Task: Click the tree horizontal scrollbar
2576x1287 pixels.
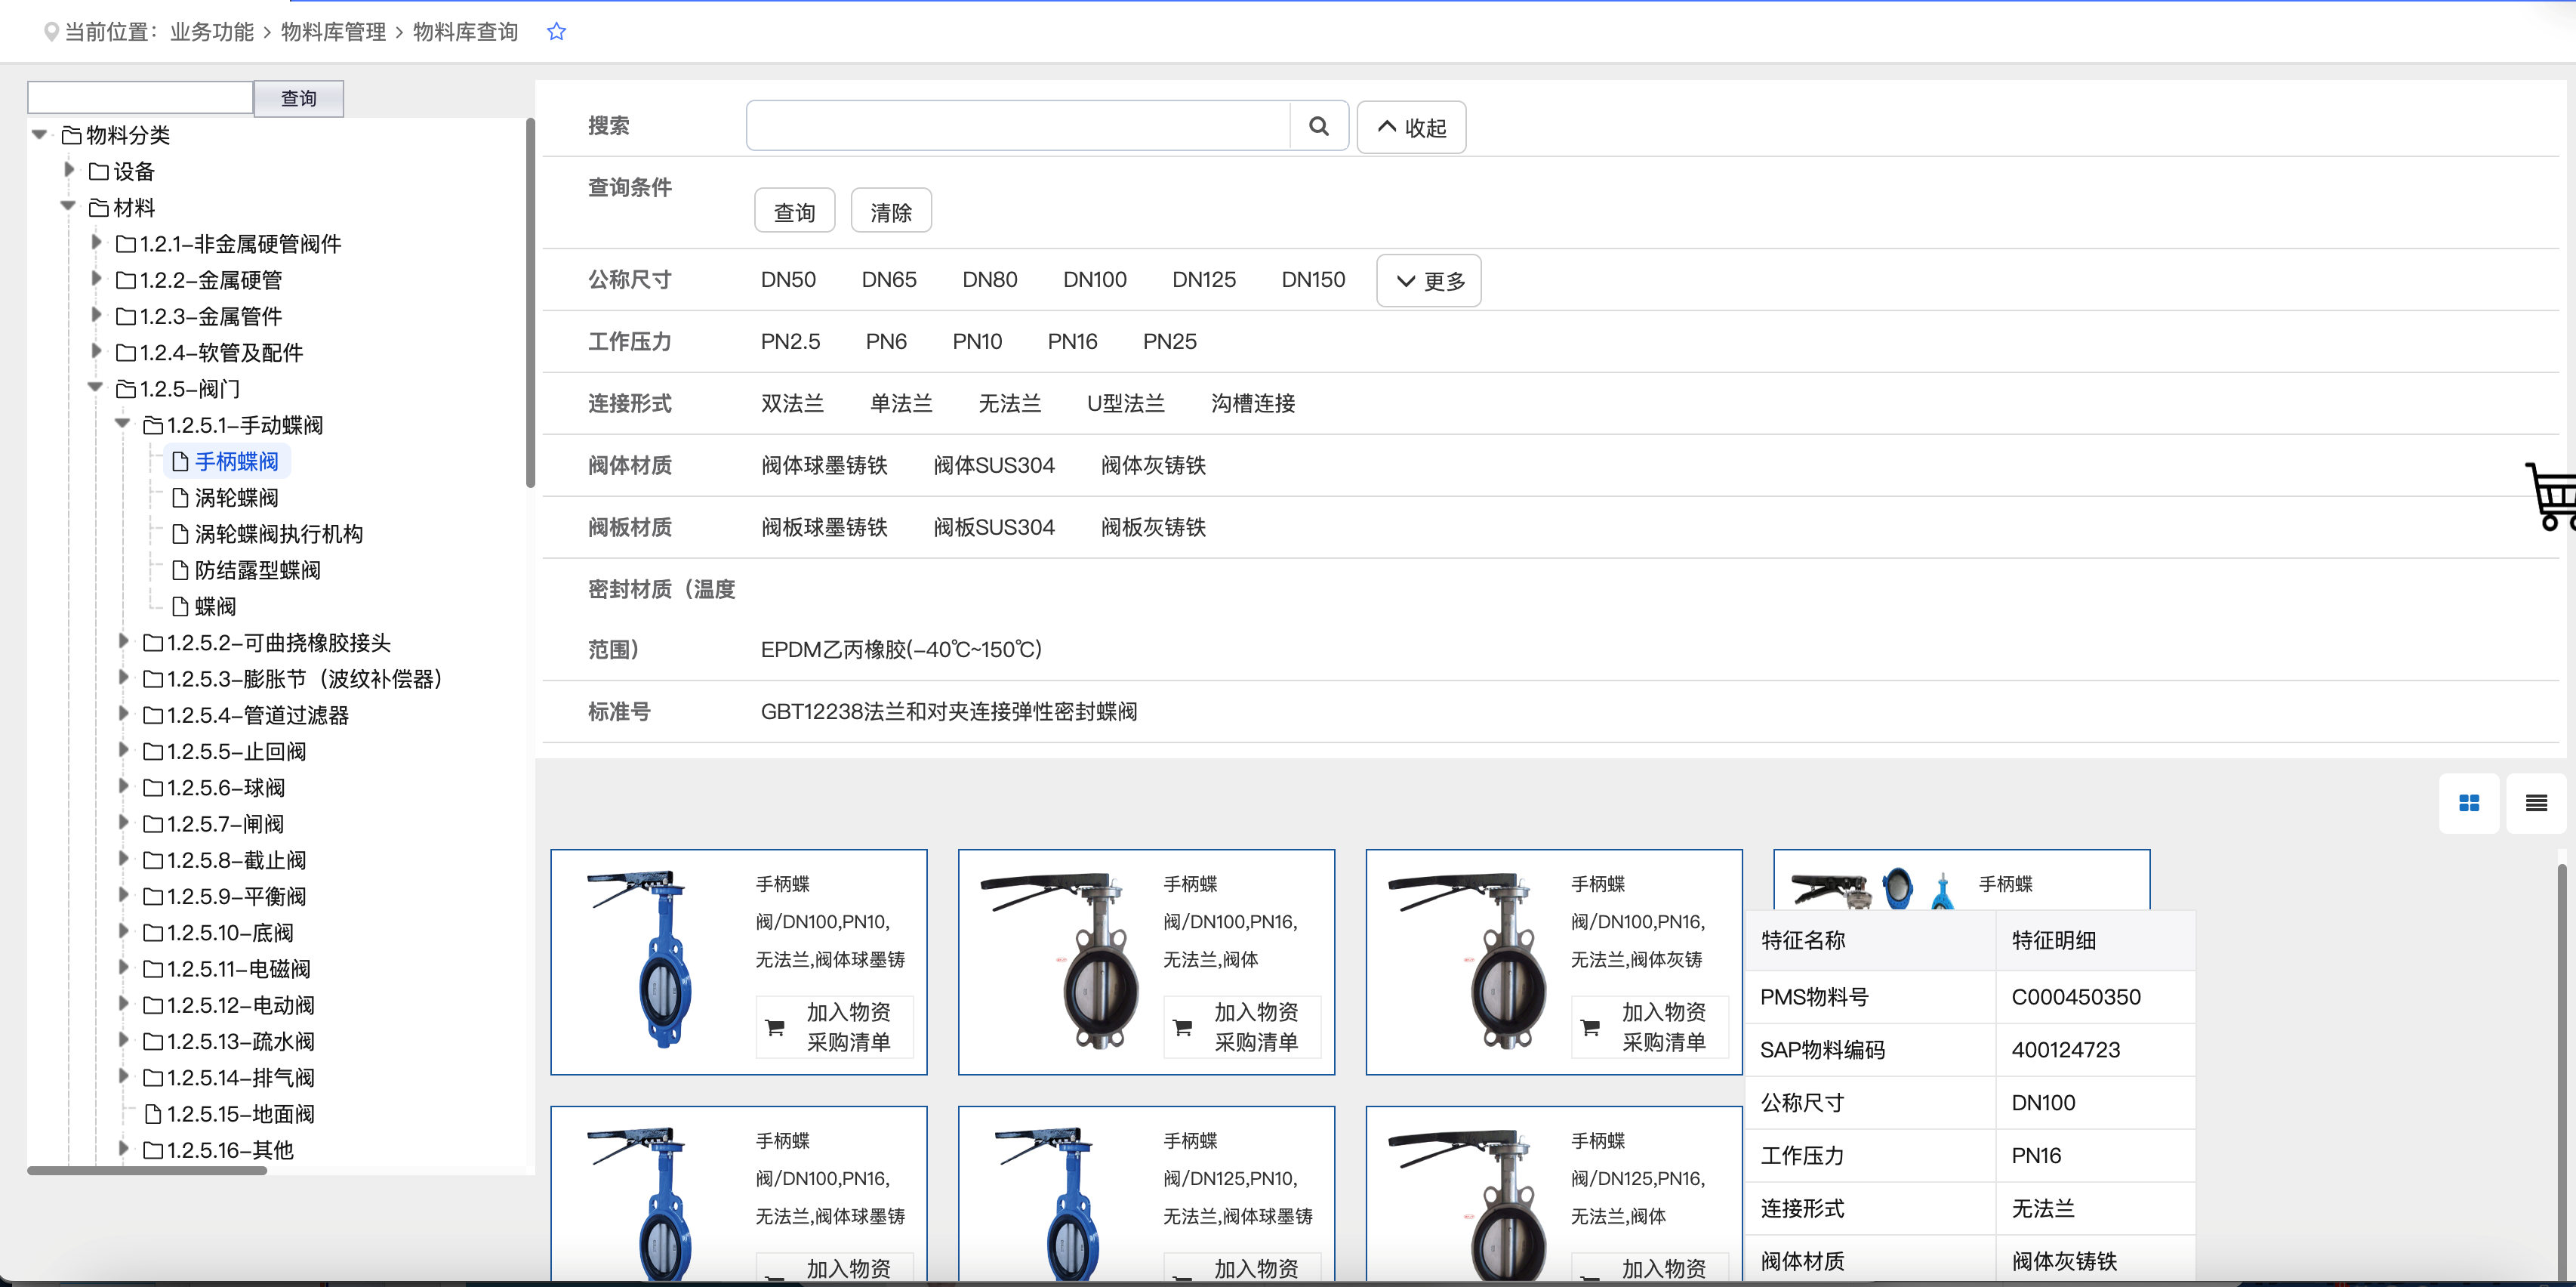Action: (x=147, y=1170)
